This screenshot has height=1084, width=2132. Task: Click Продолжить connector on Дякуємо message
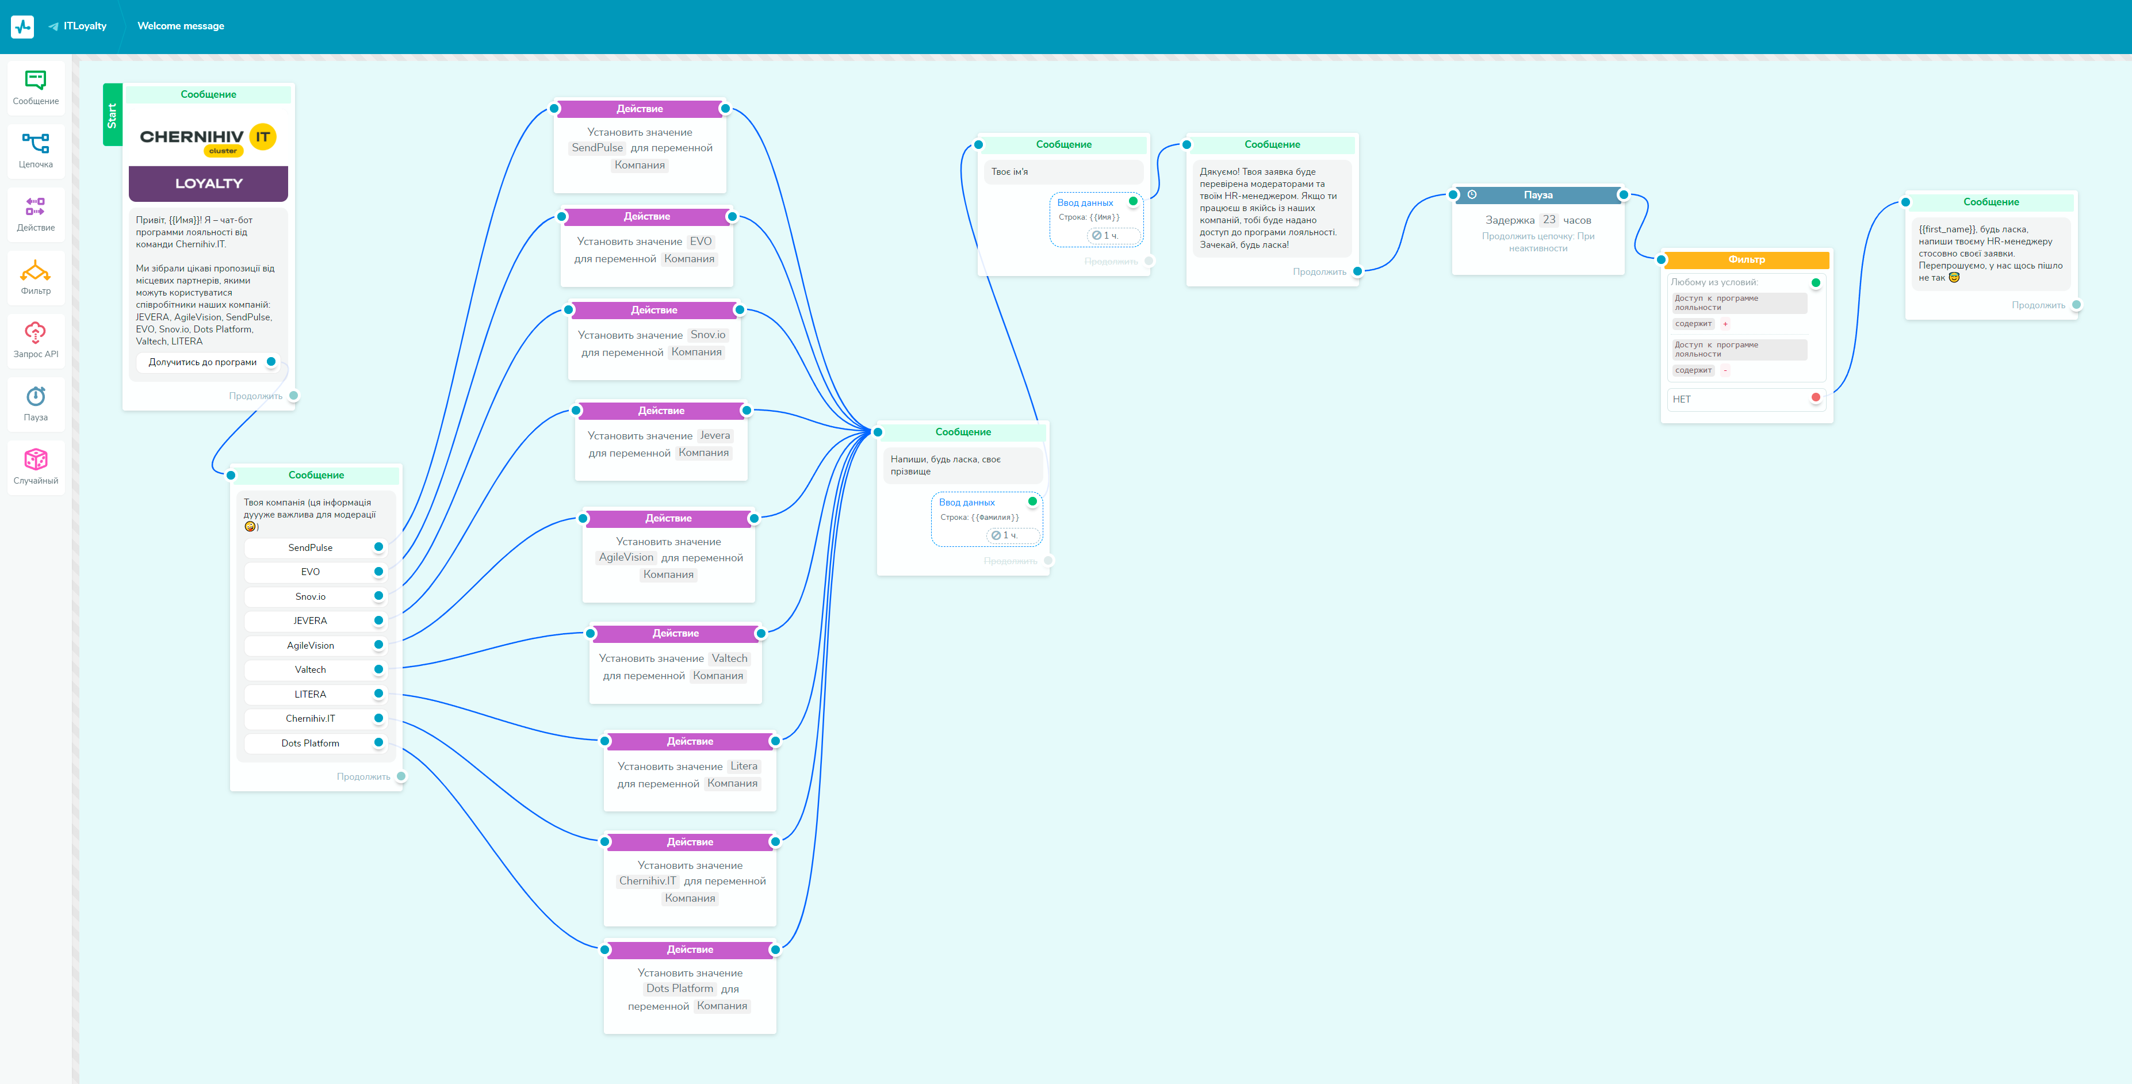pos(1357,271)
